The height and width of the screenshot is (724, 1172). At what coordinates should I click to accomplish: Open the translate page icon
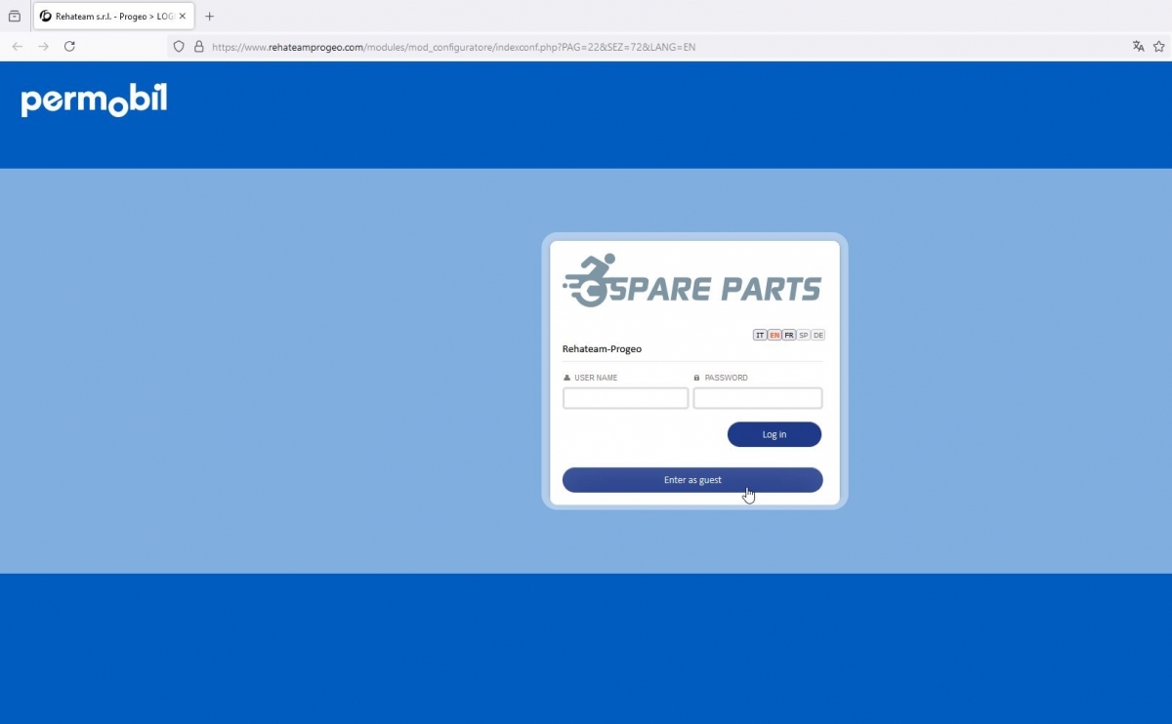(x=1138, y=46)
